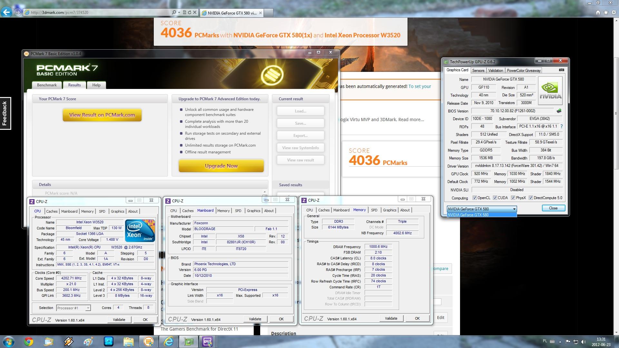
Task: Show hidden tray icons arrow
Action: point(560,342)
